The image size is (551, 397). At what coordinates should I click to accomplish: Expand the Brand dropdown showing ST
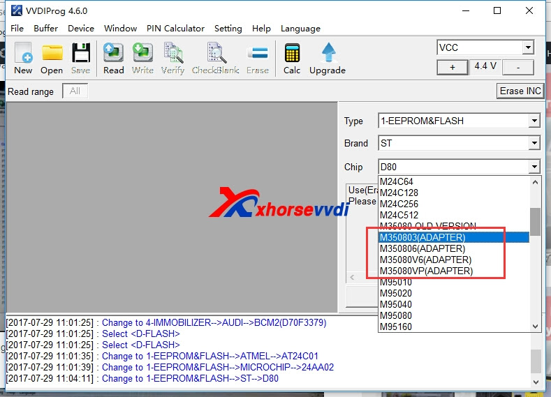tap(534, 143)
